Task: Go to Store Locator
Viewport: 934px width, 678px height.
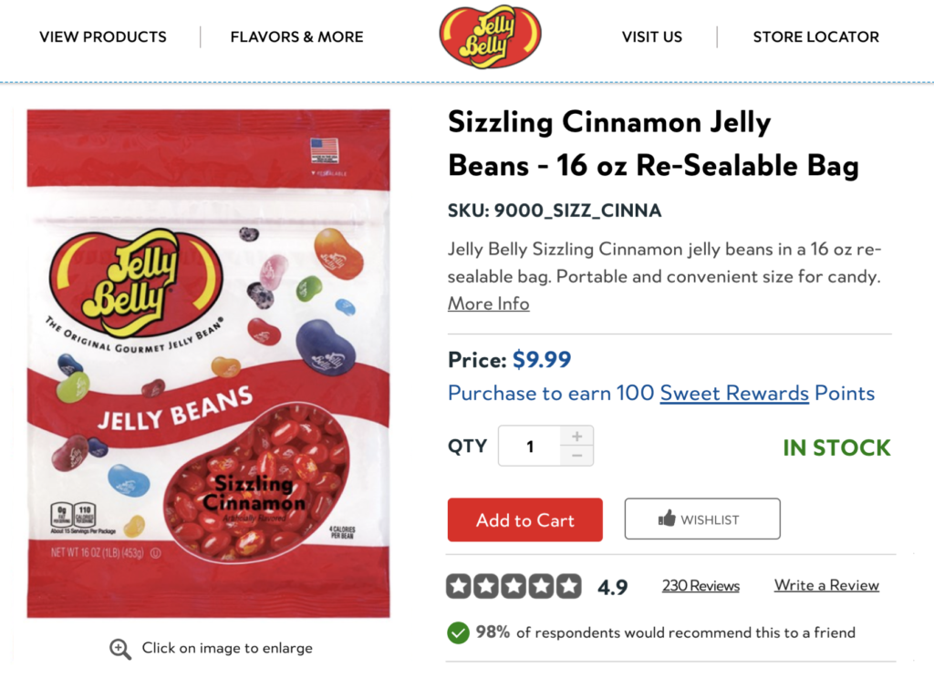Action: pyautogui.click(x=815, y=37)
